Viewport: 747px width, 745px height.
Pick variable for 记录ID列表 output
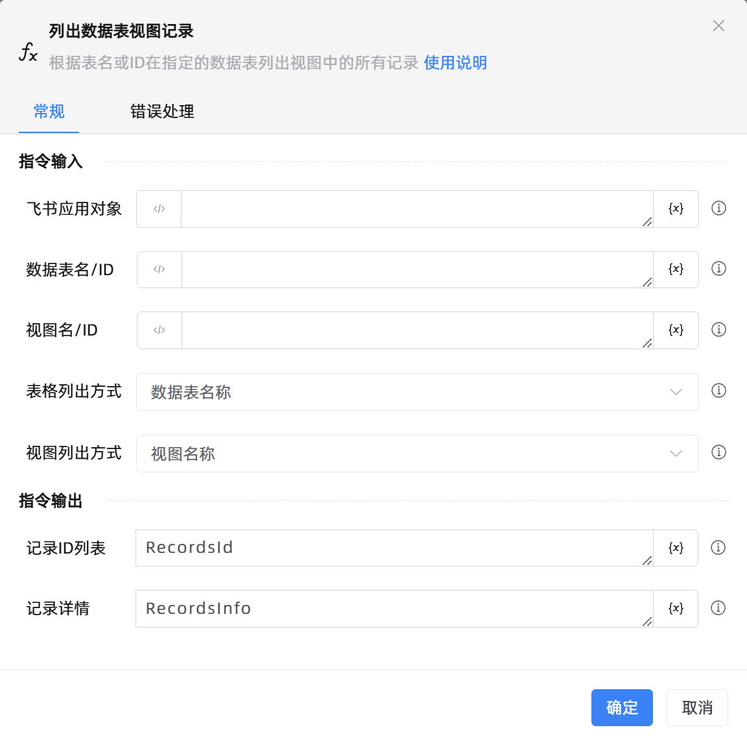click(x=676, y=548)
